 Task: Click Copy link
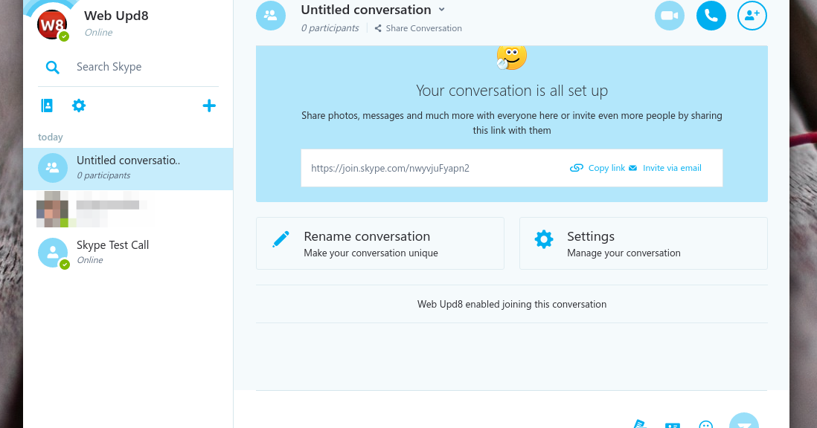[x=606, y=168]
